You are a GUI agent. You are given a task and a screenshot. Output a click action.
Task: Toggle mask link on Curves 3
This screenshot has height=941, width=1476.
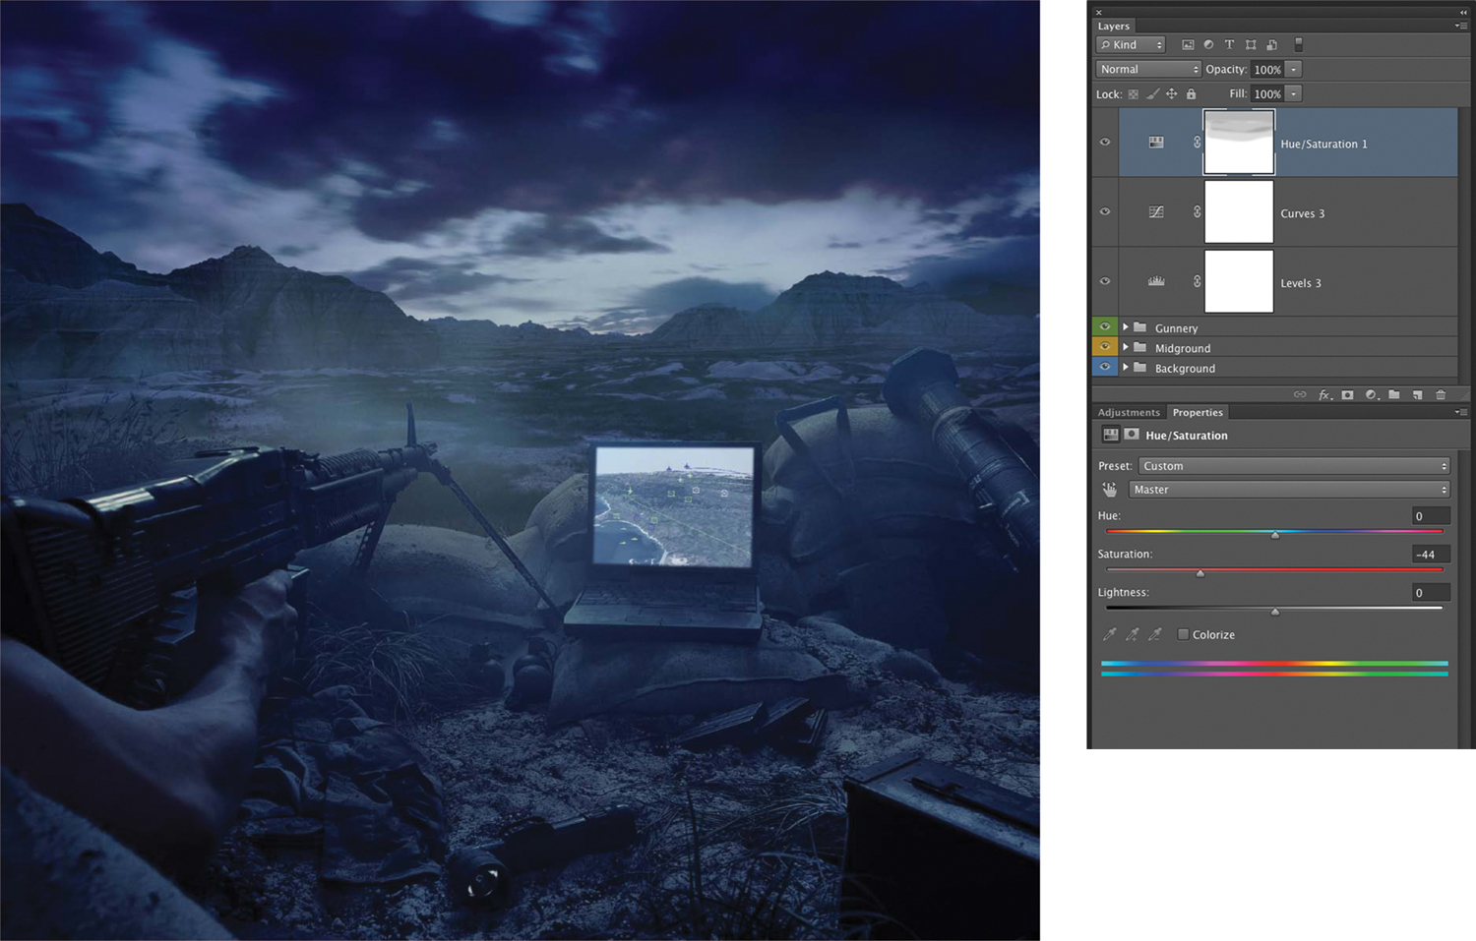coord(1198,212)
